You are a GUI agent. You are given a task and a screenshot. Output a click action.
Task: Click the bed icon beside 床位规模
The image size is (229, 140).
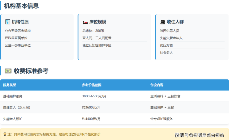click(85, 22)
